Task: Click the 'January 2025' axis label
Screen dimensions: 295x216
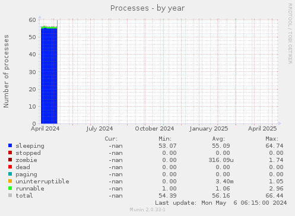Action: pyautogui.click(x=208, y=129)
